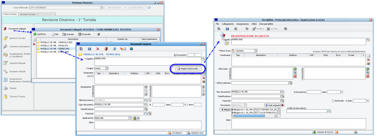
Task: Open Apertura Tornata in the sidebar
Action: [15, 38]
